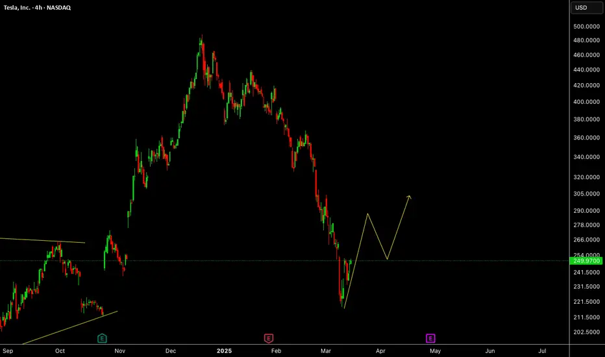Click the red earnings marker near February

(269, 338)
